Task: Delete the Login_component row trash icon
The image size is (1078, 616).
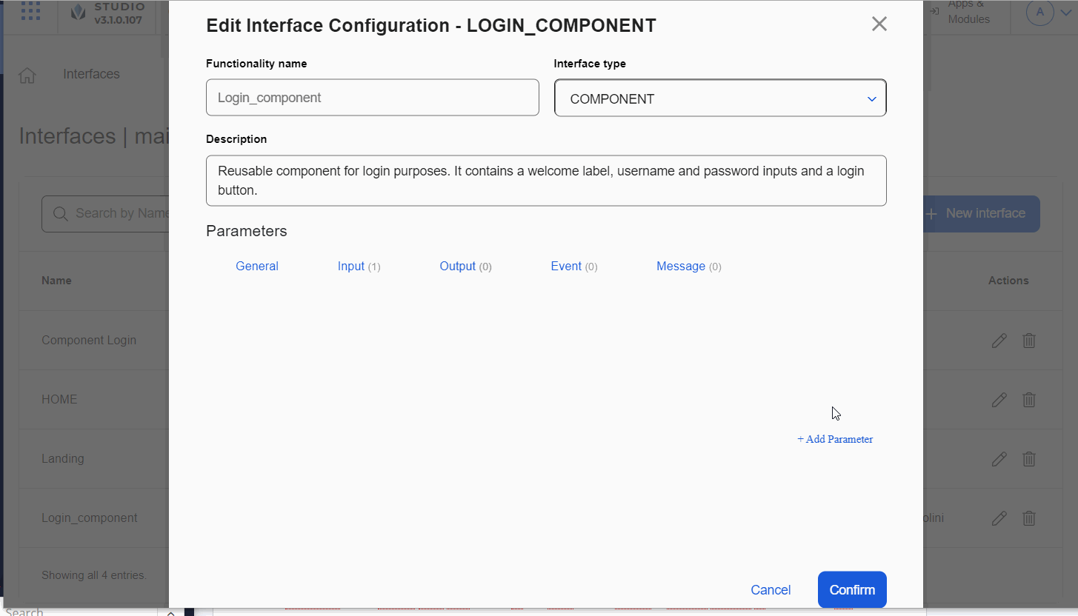Action: click(x=1029, y=518)
